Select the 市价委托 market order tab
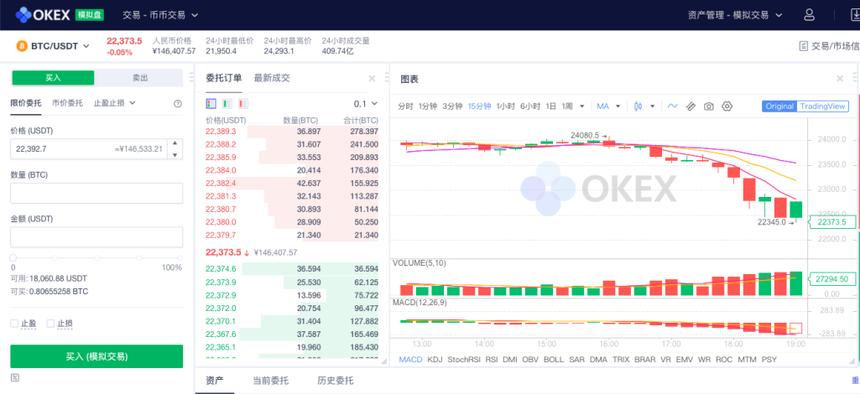Screen dimensions: 860x394 [x=67, y=102]
